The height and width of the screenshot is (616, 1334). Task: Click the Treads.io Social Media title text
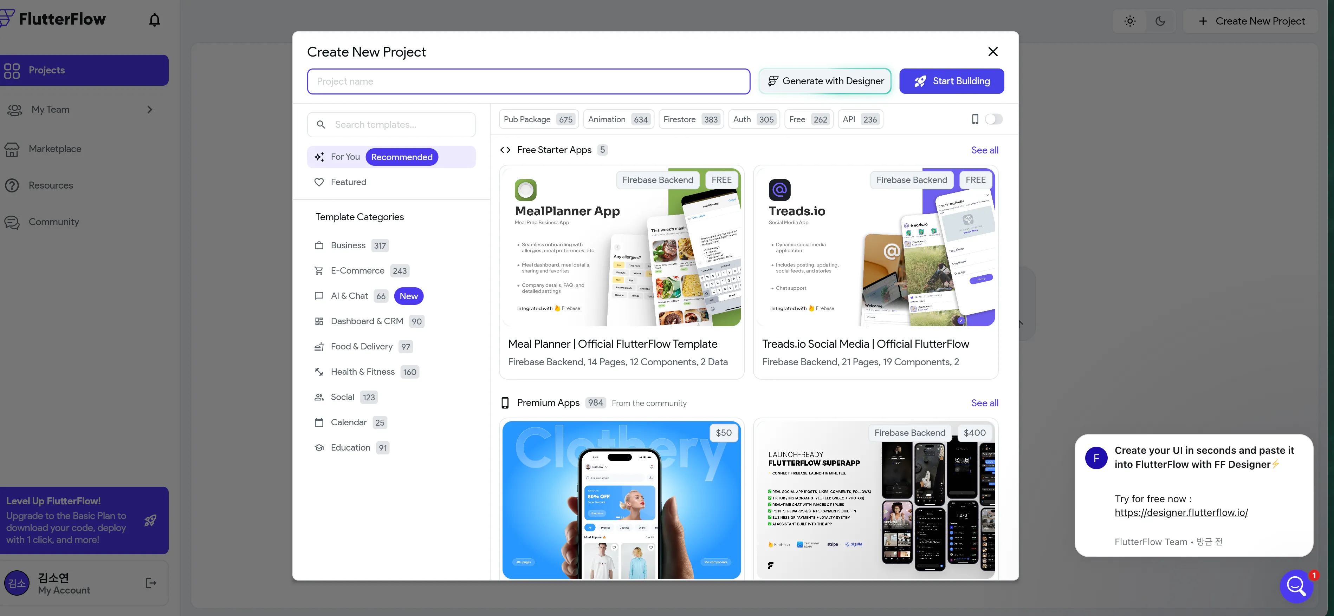(865, 344)
